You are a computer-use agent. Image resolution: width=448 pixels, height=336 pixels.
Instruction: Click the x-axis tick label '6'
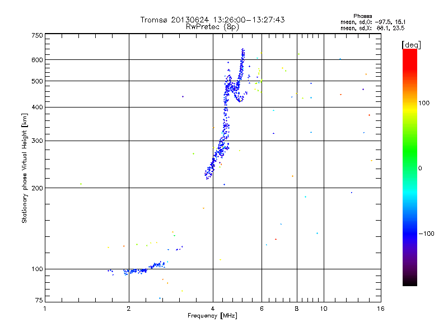click(x=262, y=309)
